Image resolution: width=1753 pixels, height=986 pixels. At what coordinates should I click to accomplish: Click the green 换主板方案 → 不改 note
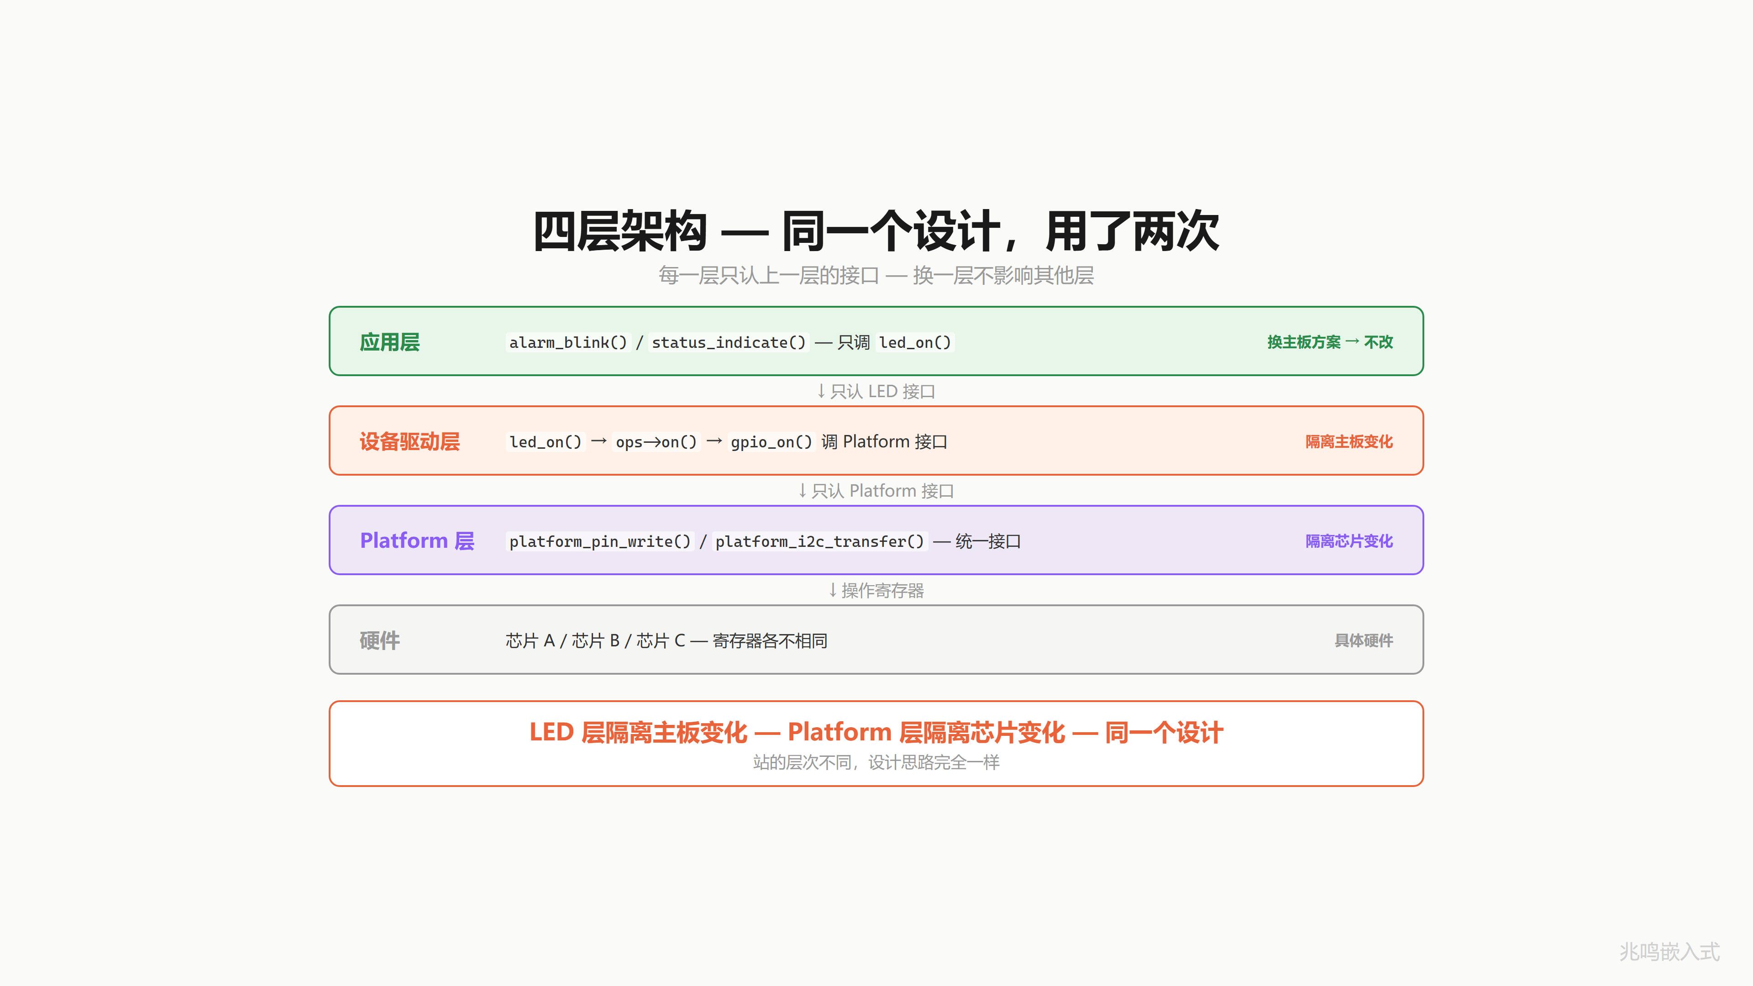1330,341
